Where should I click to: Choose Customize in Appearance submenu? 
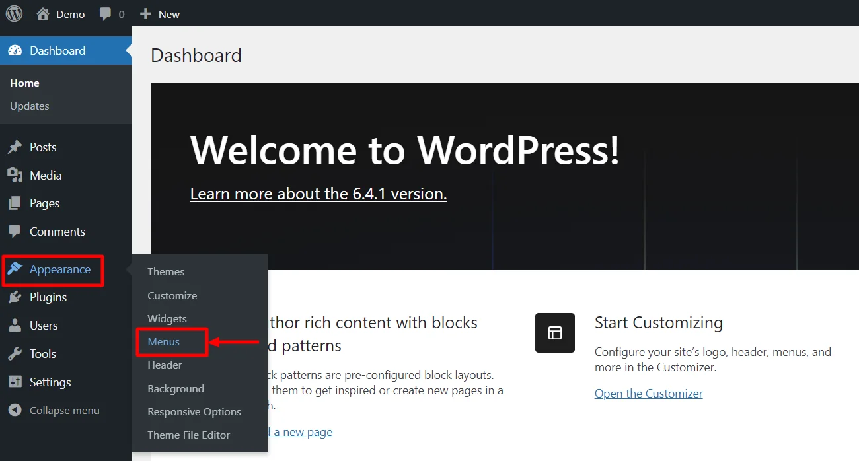pyautogui.click(x=172, y=295)
